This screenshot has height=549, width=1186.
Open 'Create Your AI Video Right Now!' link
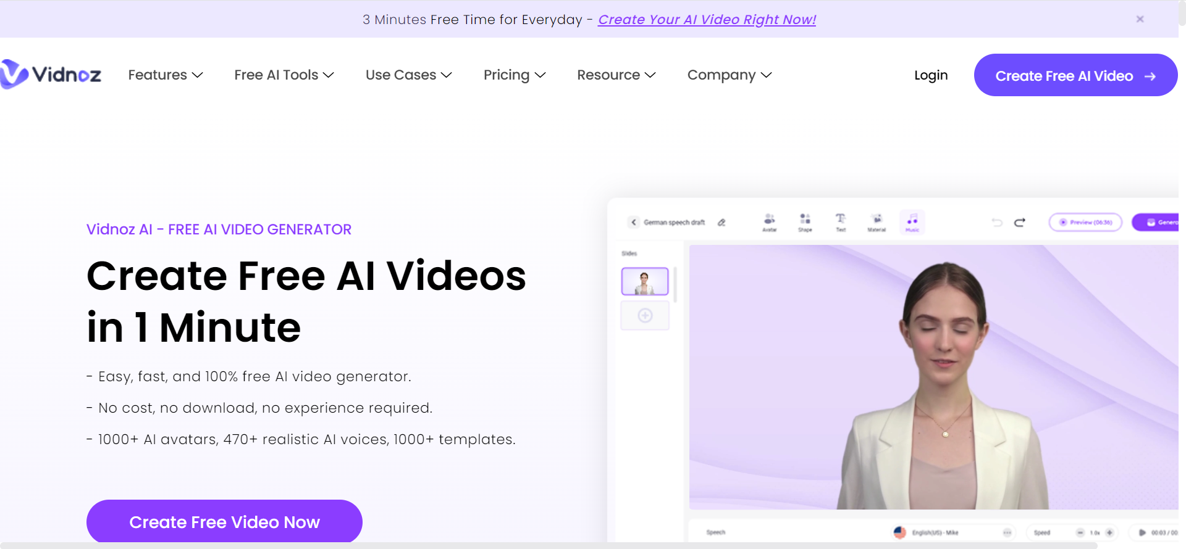coord(707,20)
